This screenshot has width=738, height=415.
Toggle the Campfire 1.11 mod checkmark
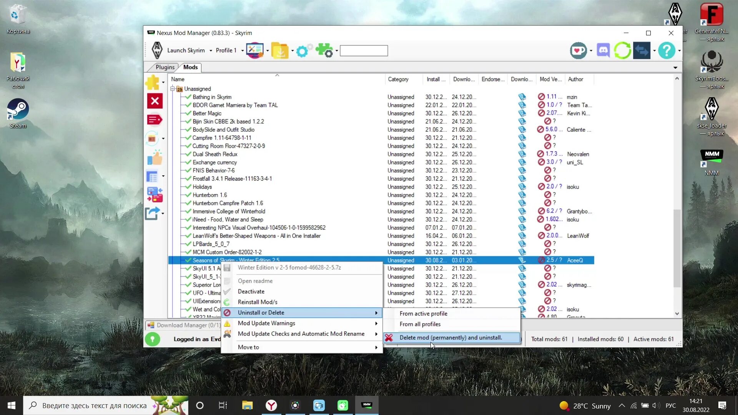[188, 138]
